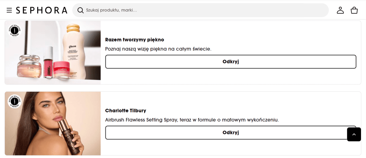Open the user account icon
This screenshot has height=158, width=366.
[x=340, y=10]
